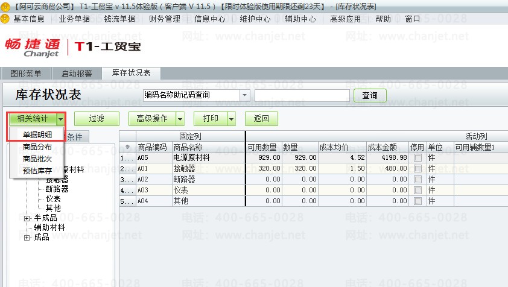
Task: Toggle 停用 checkbox for 电源原材料 row
Action: click(x=418, y=158)
